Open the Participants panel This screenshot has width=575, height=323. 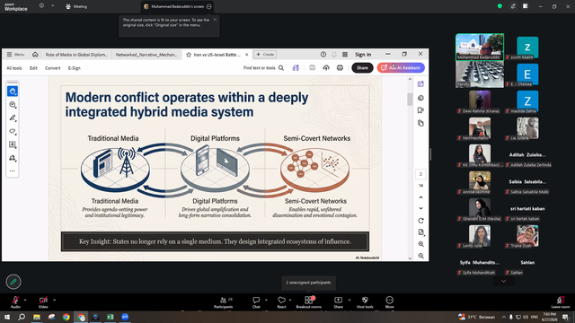pos(224,302)
